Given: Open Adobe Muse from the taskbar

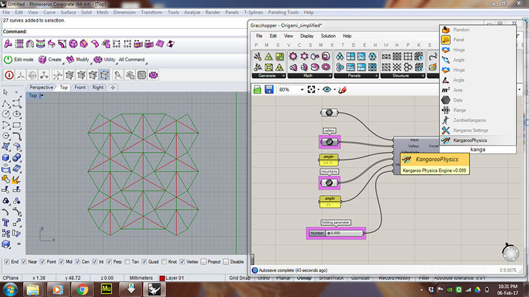Looking at the screenshot, I should coord(106,289).
